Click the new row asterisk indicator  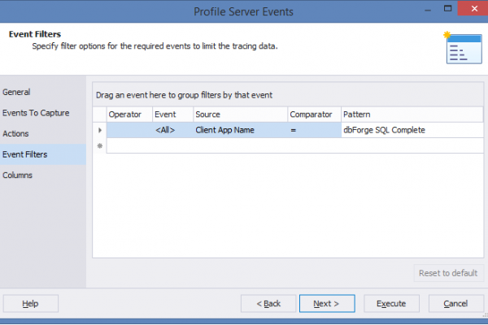coord(100,145)
